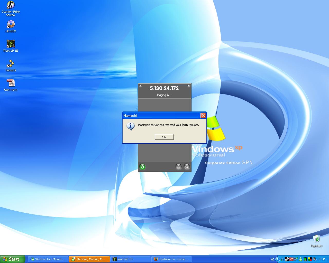This screenshot has width=329, height=263.
Task: Switch to Warcraft III taskbar item
Action: coord(131,259)
